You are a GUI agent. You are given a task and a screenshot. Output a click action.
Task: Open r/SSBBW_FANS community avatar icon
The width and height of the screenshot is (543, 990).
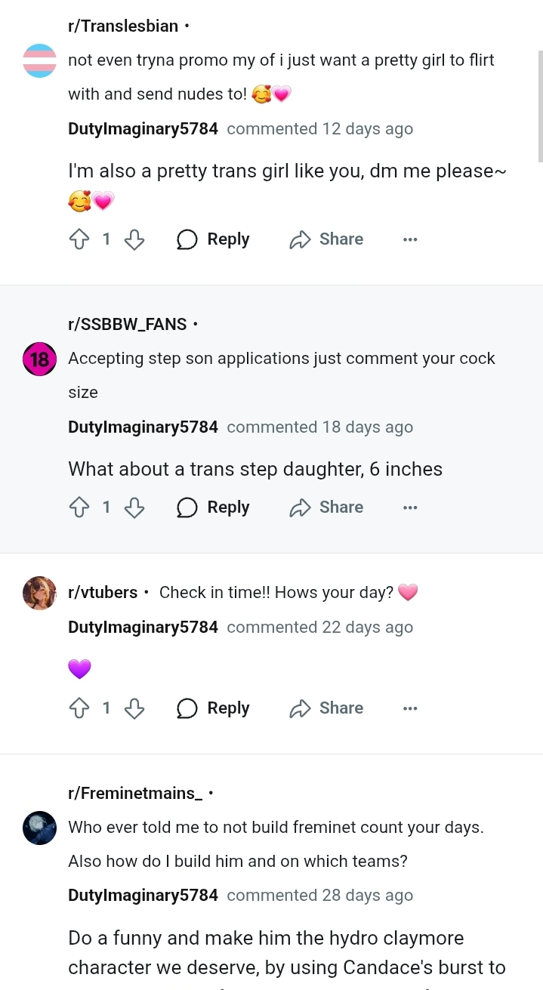click(x=40, y=359)
